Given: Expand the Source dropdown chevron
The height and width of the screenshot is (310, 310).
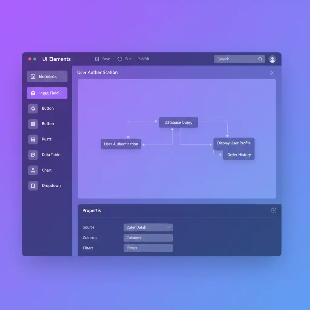Looking at the screenshot, I should pyautogui.click(x=169, y=227).
